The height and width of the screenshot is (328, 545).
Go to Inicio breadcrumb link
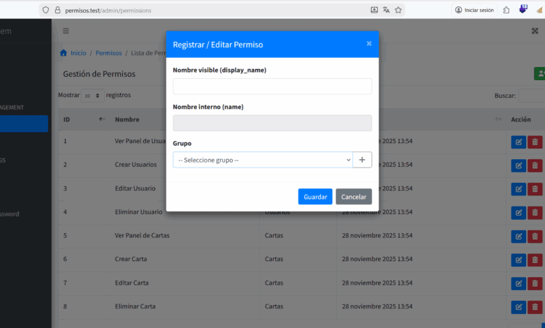[78, 53]
